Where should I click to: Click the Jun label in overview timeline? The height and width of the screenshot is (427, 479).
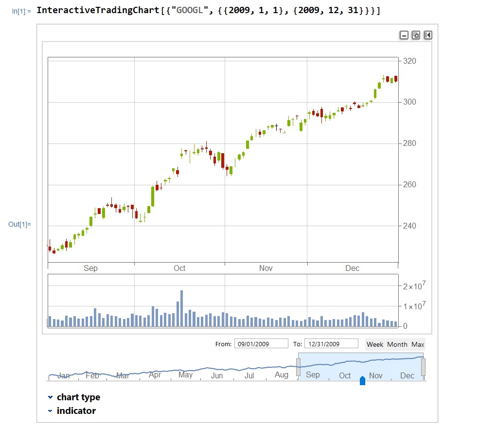coord(217,375)
